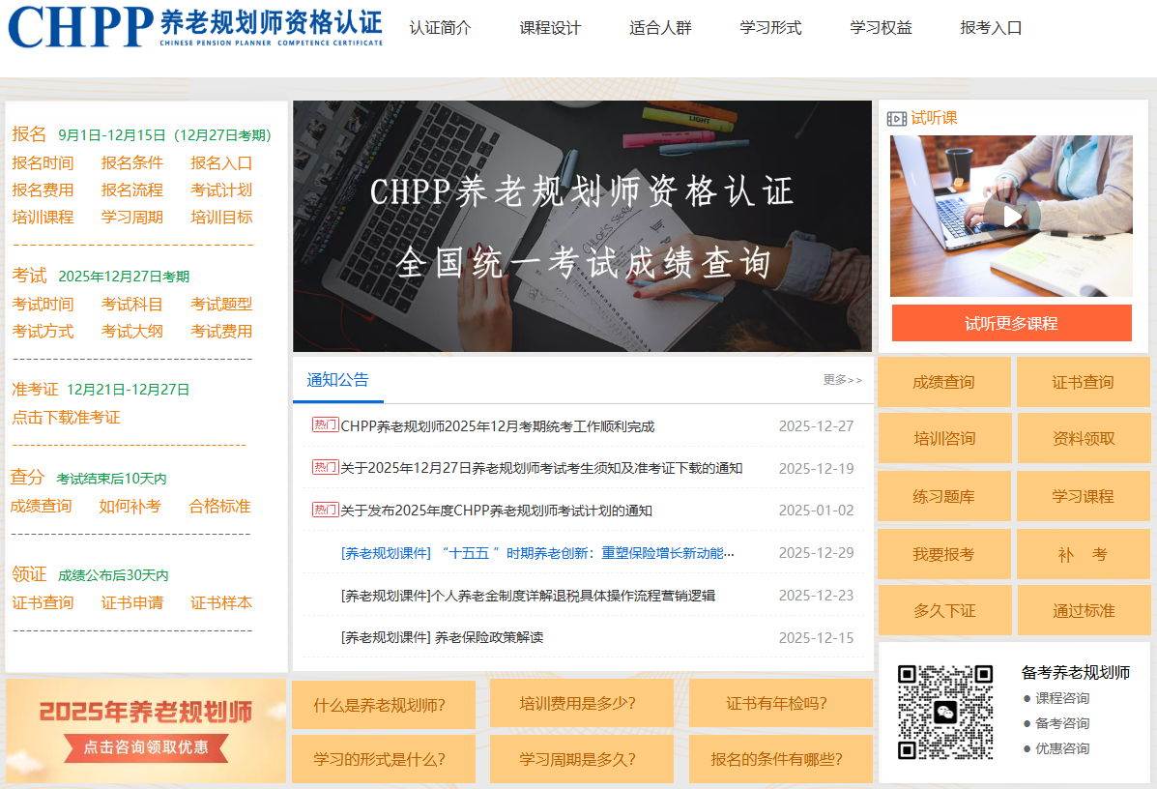Click the 考试大纲 sidebar link
The image size is (1157, 789).
132,332
